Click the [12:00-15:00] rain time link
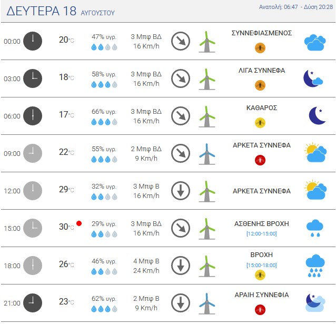The image size is (336, 324). coord(262,233)
